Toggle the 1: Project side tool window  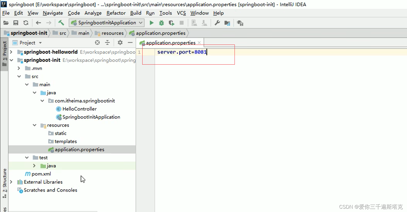4,54
